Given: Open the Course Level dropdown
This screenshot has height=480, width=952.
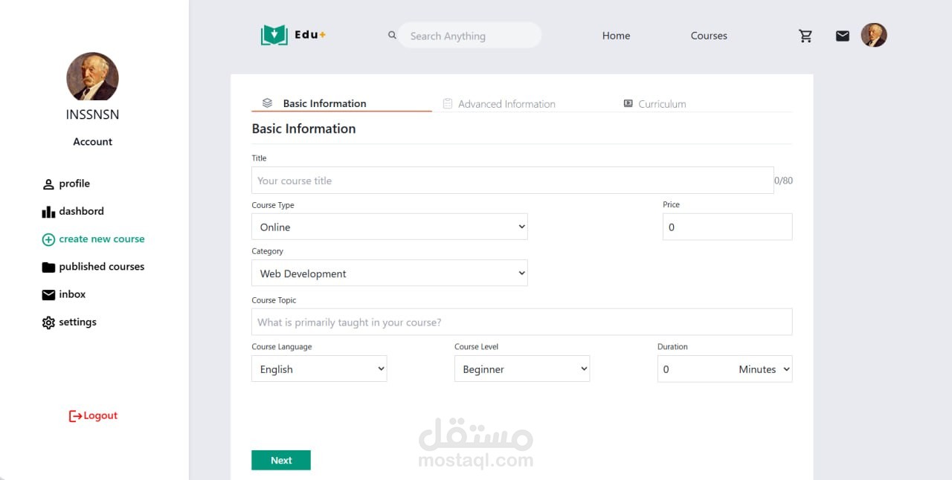Looking at the screenshot, I should 521,369.
